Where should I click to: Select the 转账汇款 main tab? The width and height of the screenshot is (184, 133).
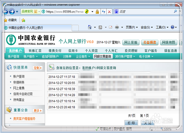tap(35, 51)
